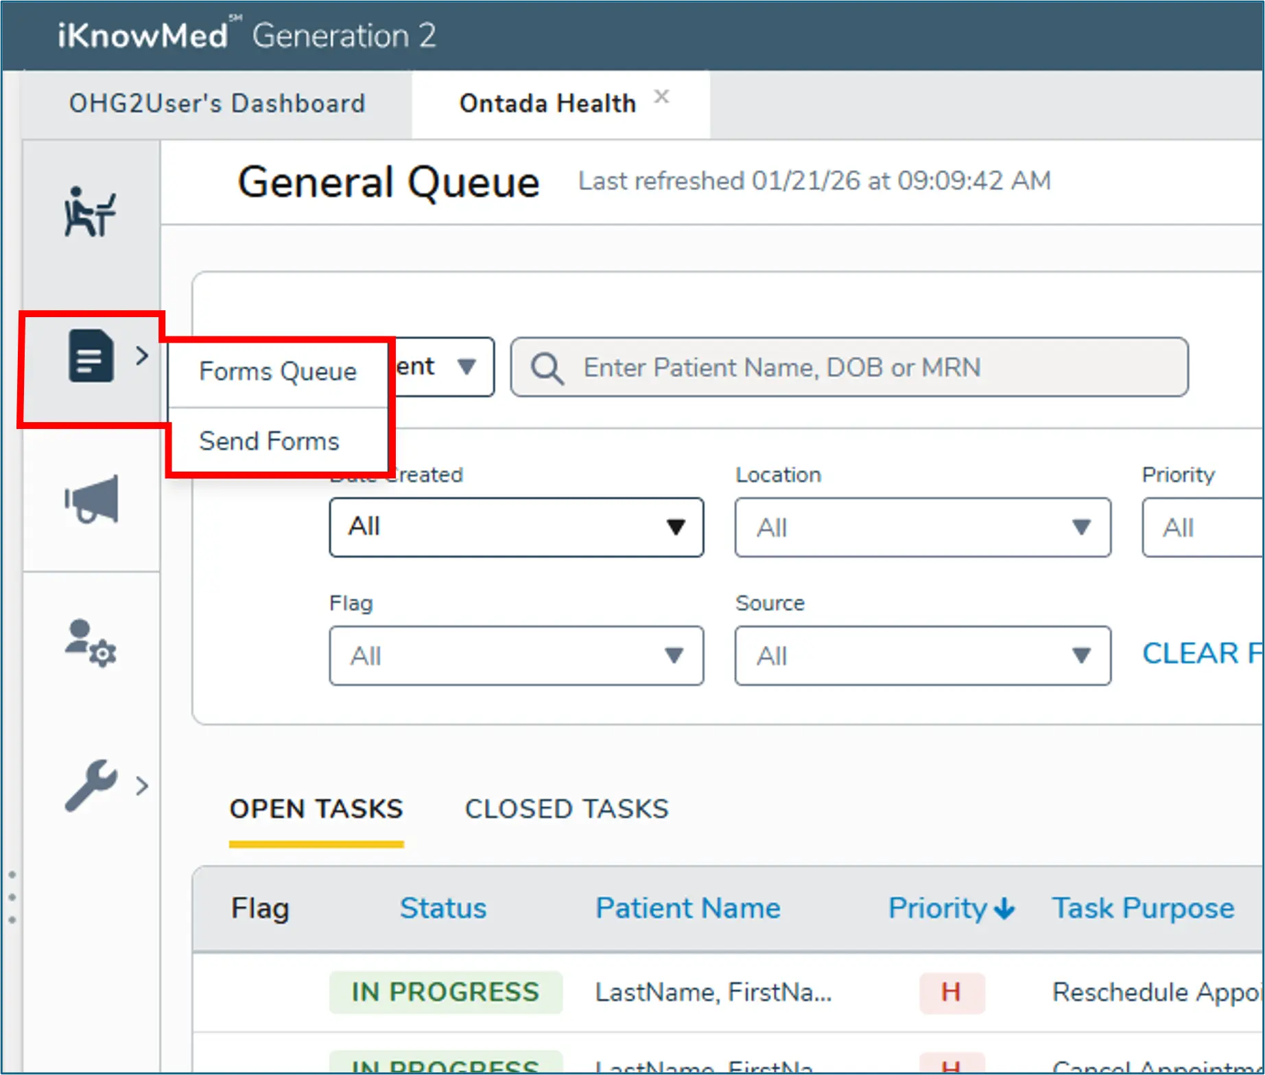Open the patient check-in desk icon
This screenshot has height=1075, width=1265.
90,211
